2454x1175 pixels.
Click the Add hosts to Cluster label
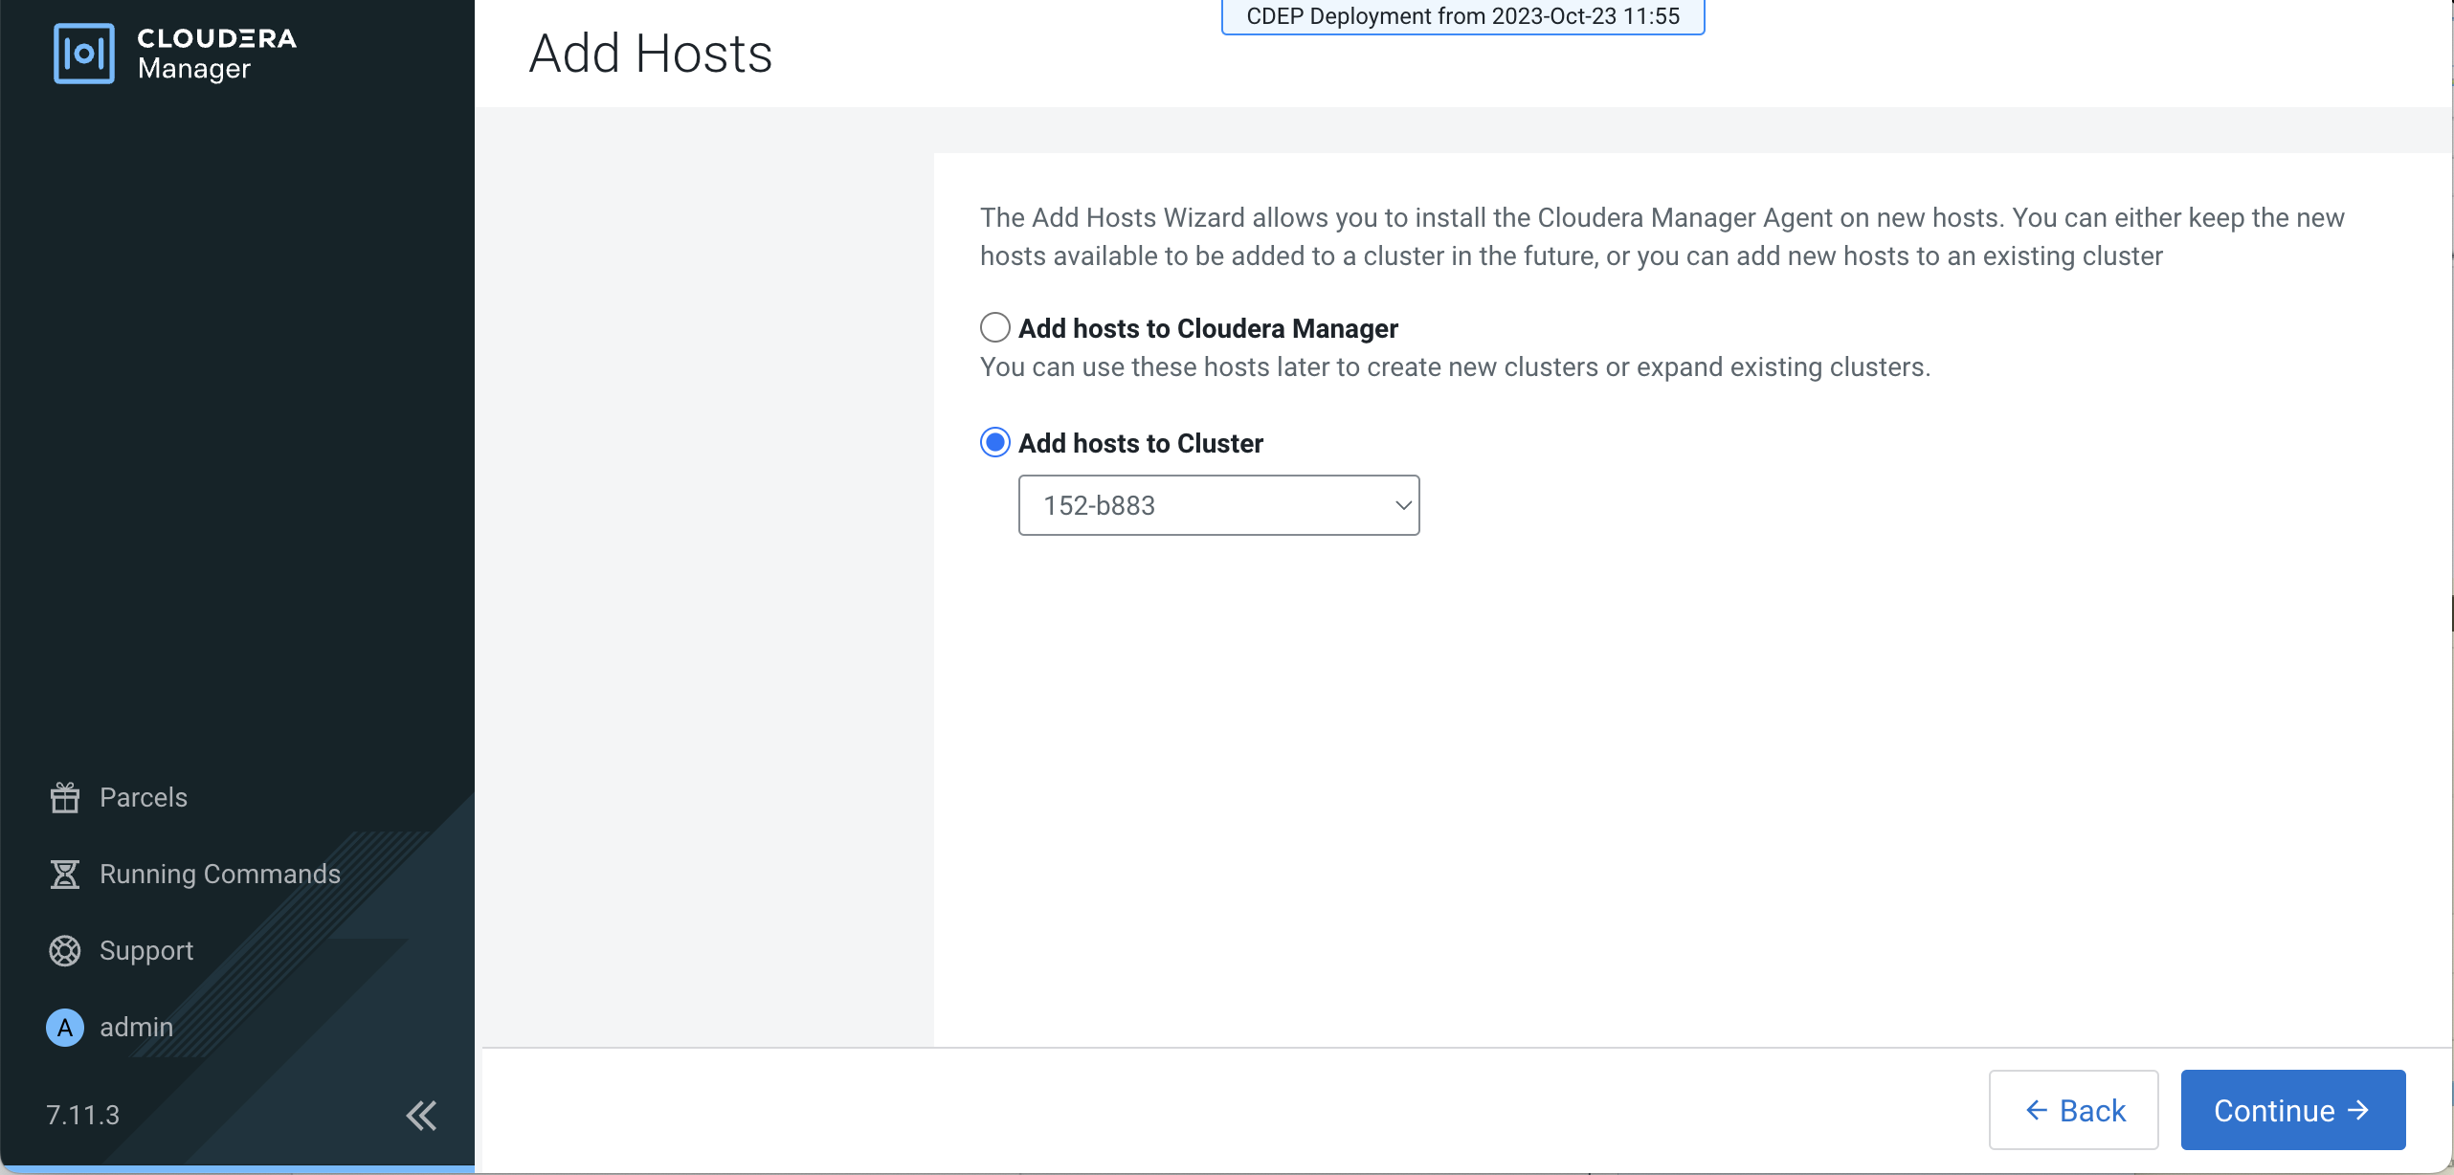pos(1141,443)
